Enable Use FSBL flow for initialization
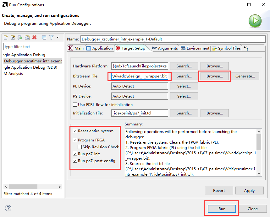Screen dimensions: 270x217 coord(75,105)
